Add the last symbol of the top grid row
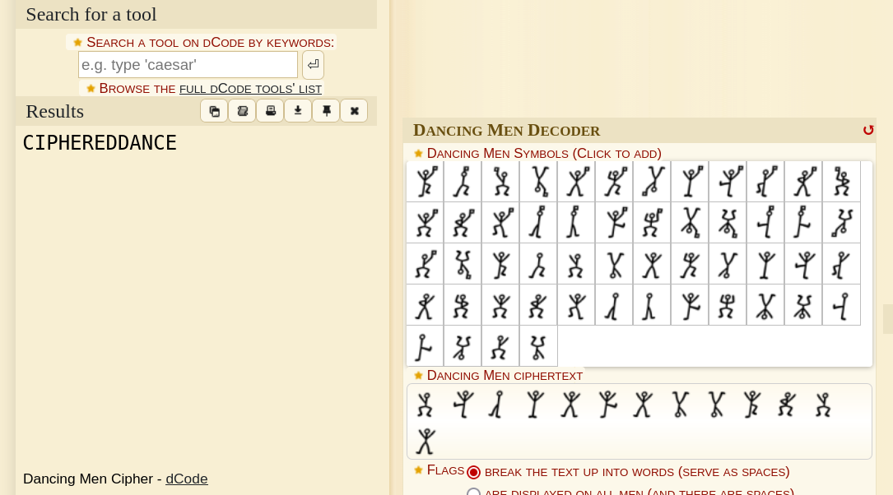 [841, 182]
